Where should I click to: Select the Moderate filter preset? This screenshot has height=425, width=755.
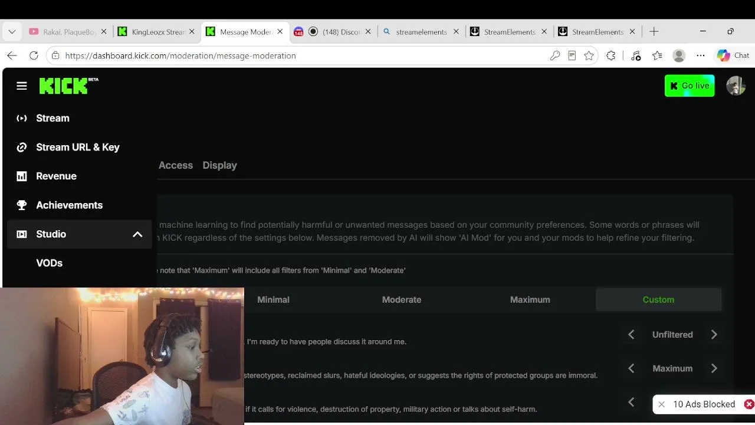402,299
